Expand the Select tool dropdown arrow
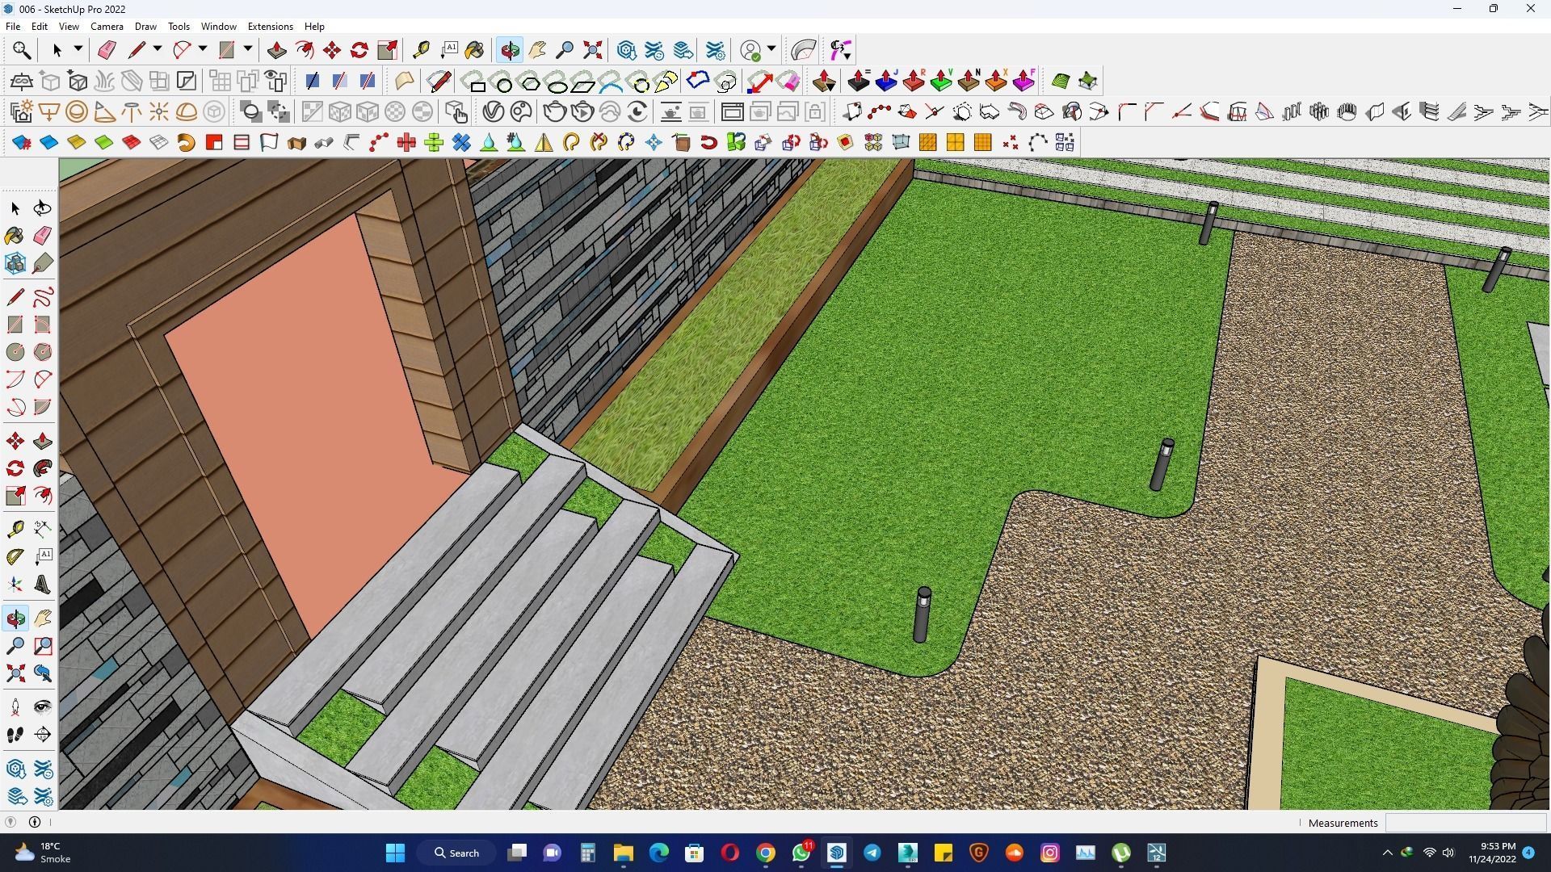Viewport: 1551px width, 872px height. pyautogui.click(x=78, y=49)
